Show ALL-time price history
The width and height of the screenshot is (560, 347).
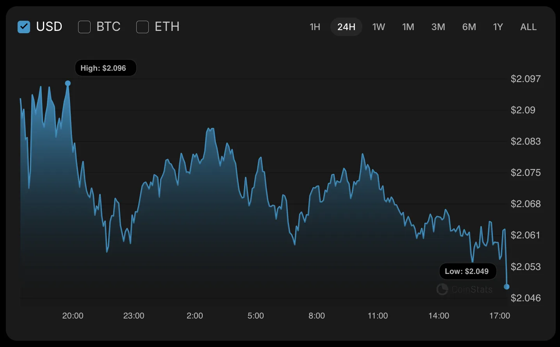pos(528,27)
